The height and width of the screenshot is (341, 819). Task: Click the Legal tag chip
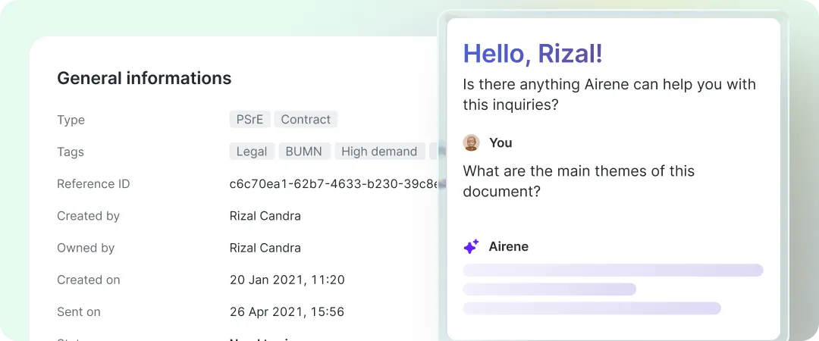tap(252, 152)
